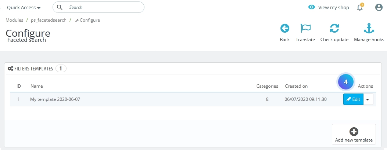Open the Translate flag icon
This screenshot has width=387, height=150.
[x=305, y=29]
